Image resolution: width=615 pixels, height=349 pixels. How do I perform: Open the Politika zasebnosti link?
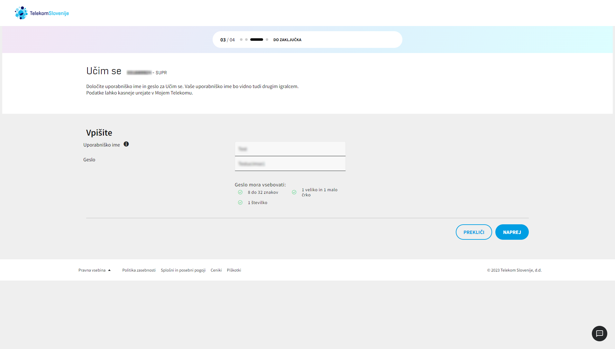tap(139, 270)
